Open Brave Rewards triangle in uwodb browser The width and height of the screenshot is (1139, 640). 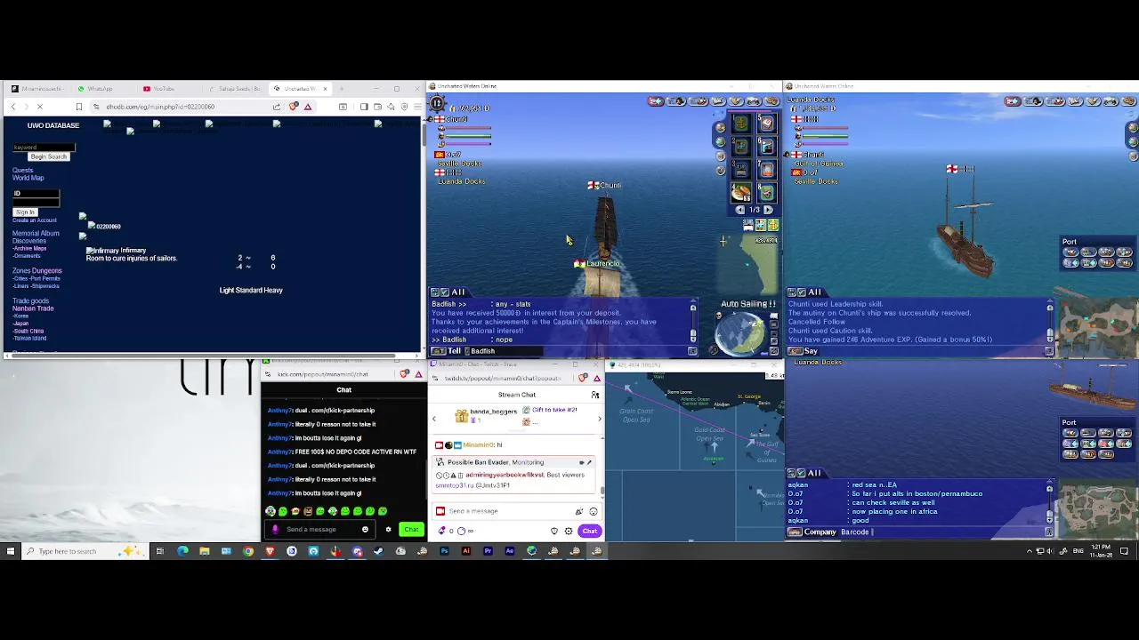(308, 107)
